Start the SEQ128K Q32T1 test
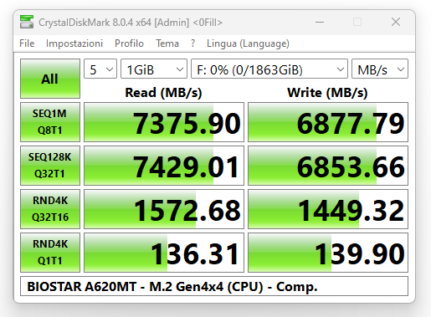Image resolution: width=431 pixels, height=317 pixels. (50, 166)
